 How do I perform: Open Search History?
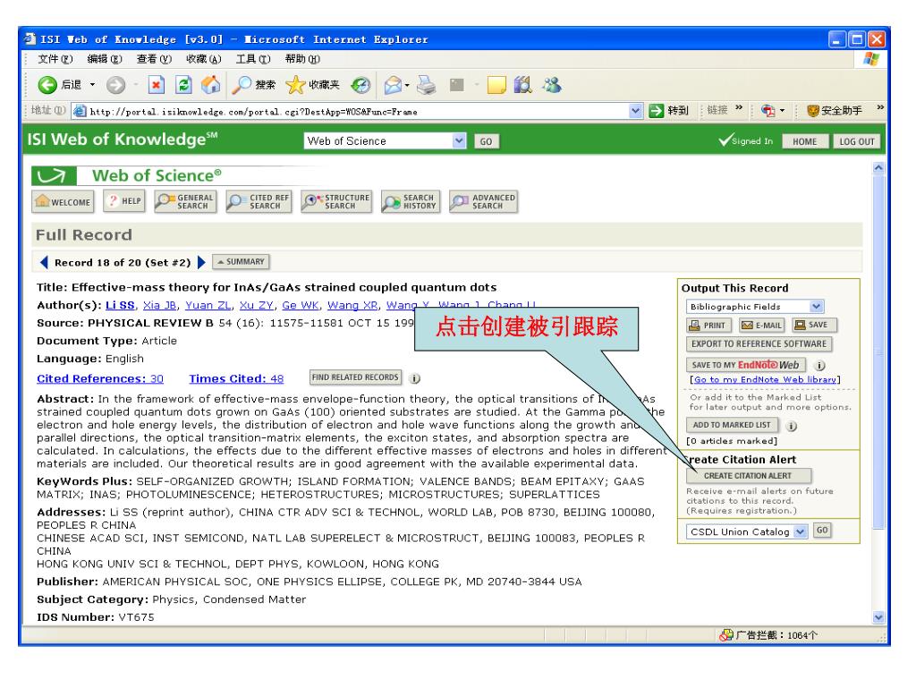coord(410,201)
